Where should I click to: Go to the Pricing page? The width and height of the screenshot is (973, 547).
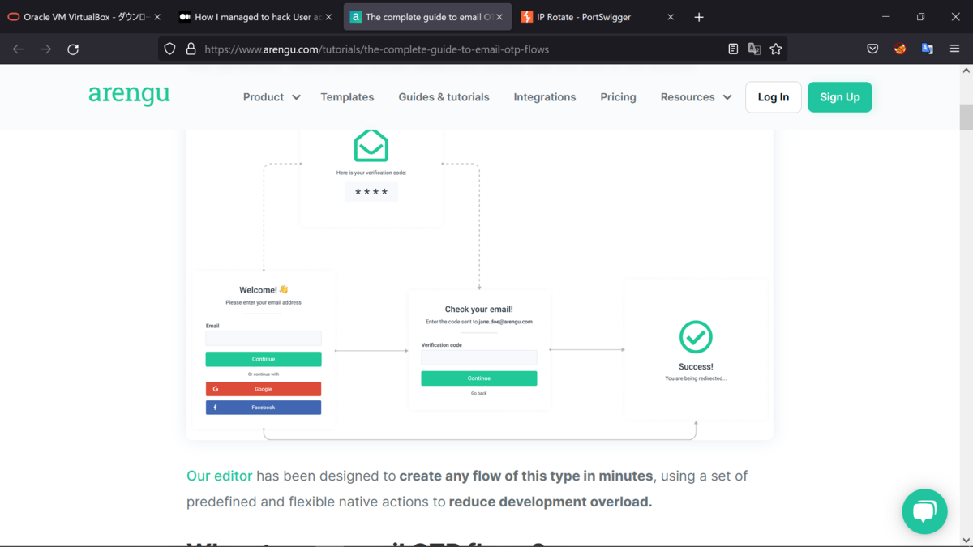point(618,97)
